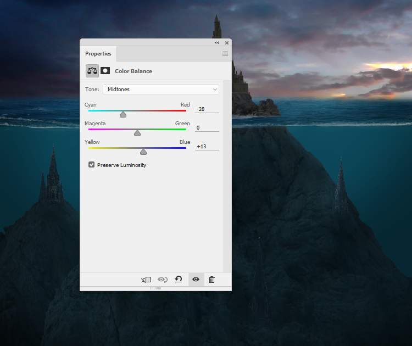This screenshot has width=412, height=346.
Task: Reset adjustment to defaults
Action: click(x=179, y=279)
